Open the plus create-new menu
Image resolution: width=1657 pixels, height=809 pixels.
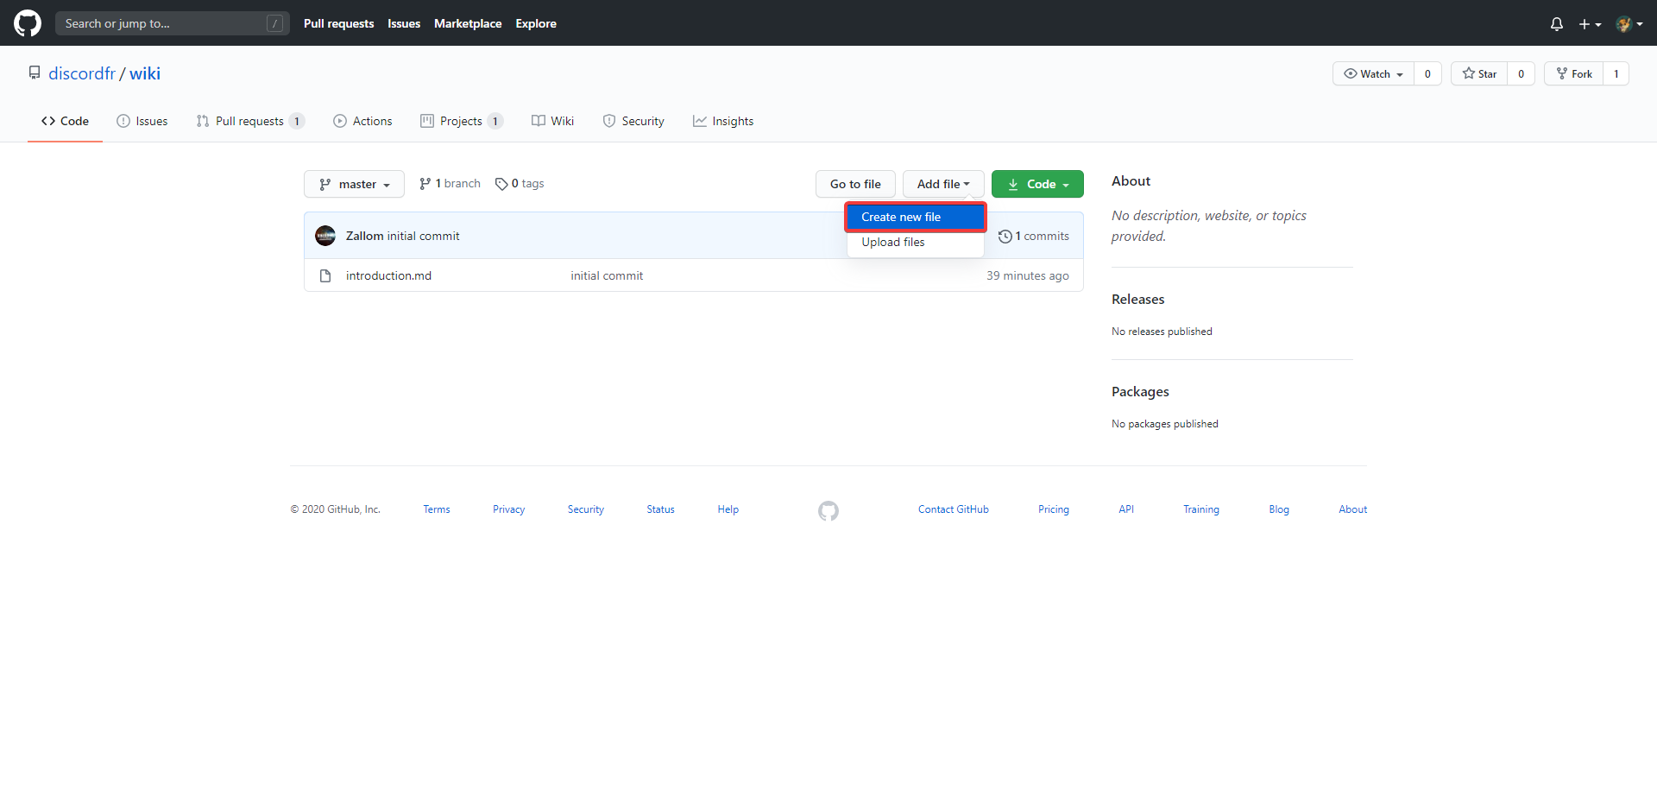pyautogui.click(x=1590, y=24)
